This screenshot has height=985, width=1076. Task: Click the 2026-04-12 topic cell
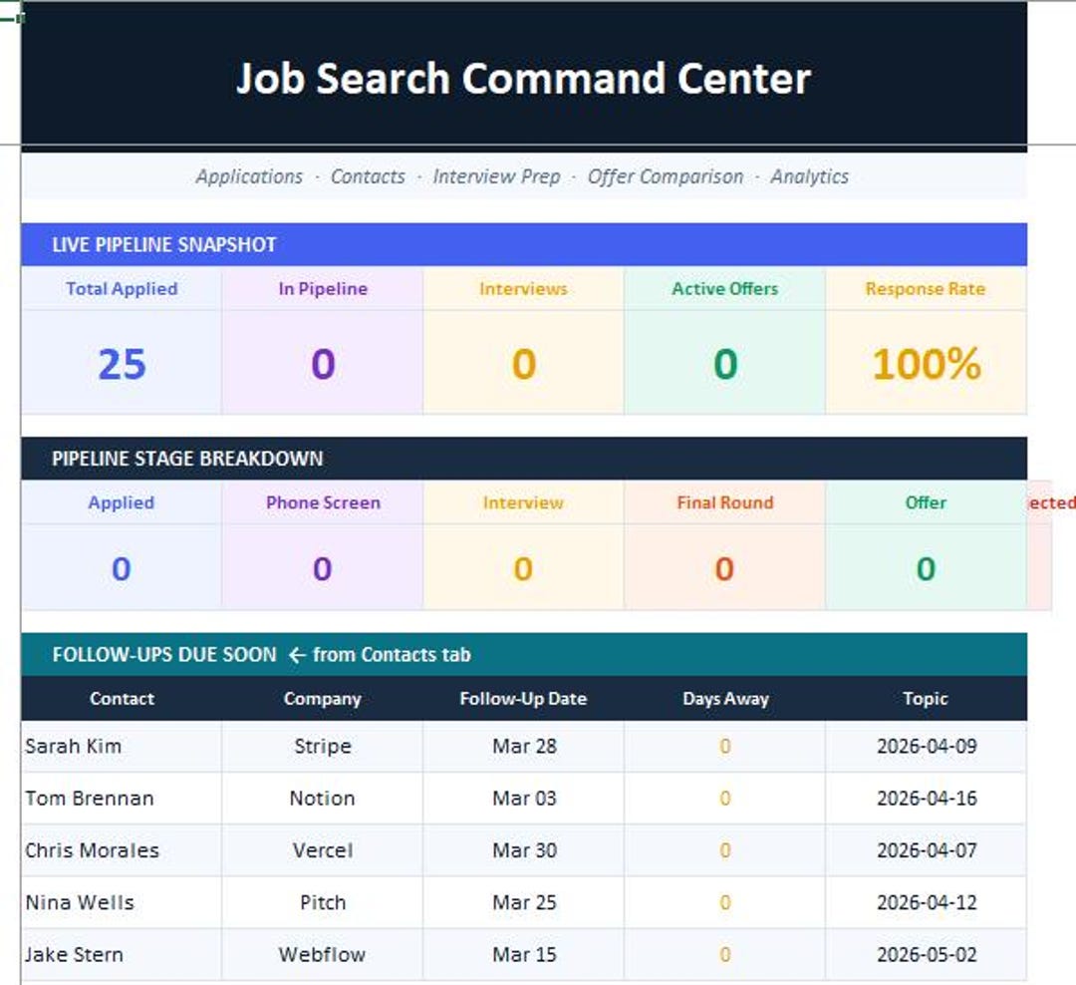click(926, 902)
